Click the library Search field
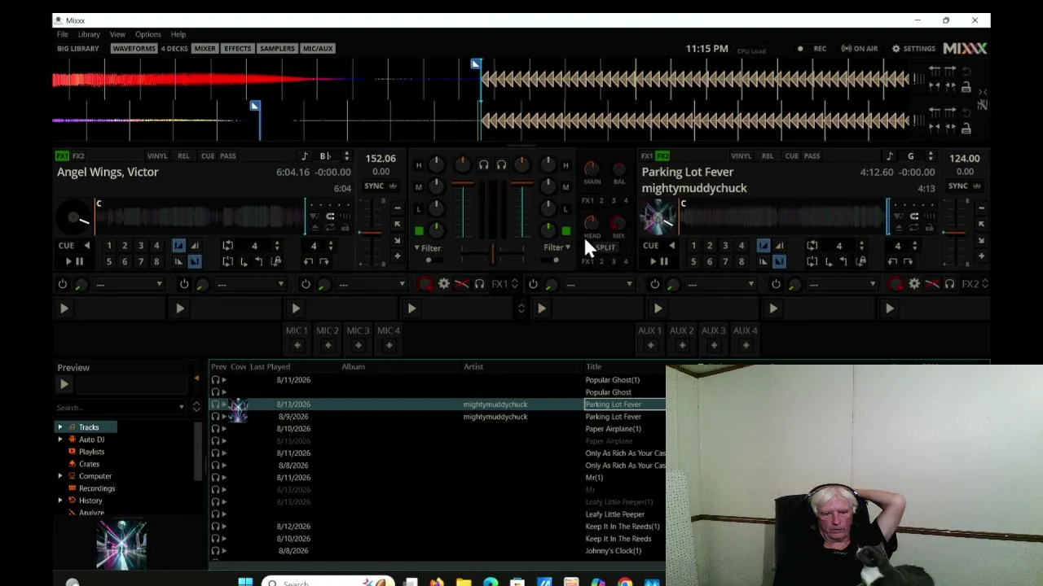The height and width of the screenshot is (586, 1043). [121, 407]
